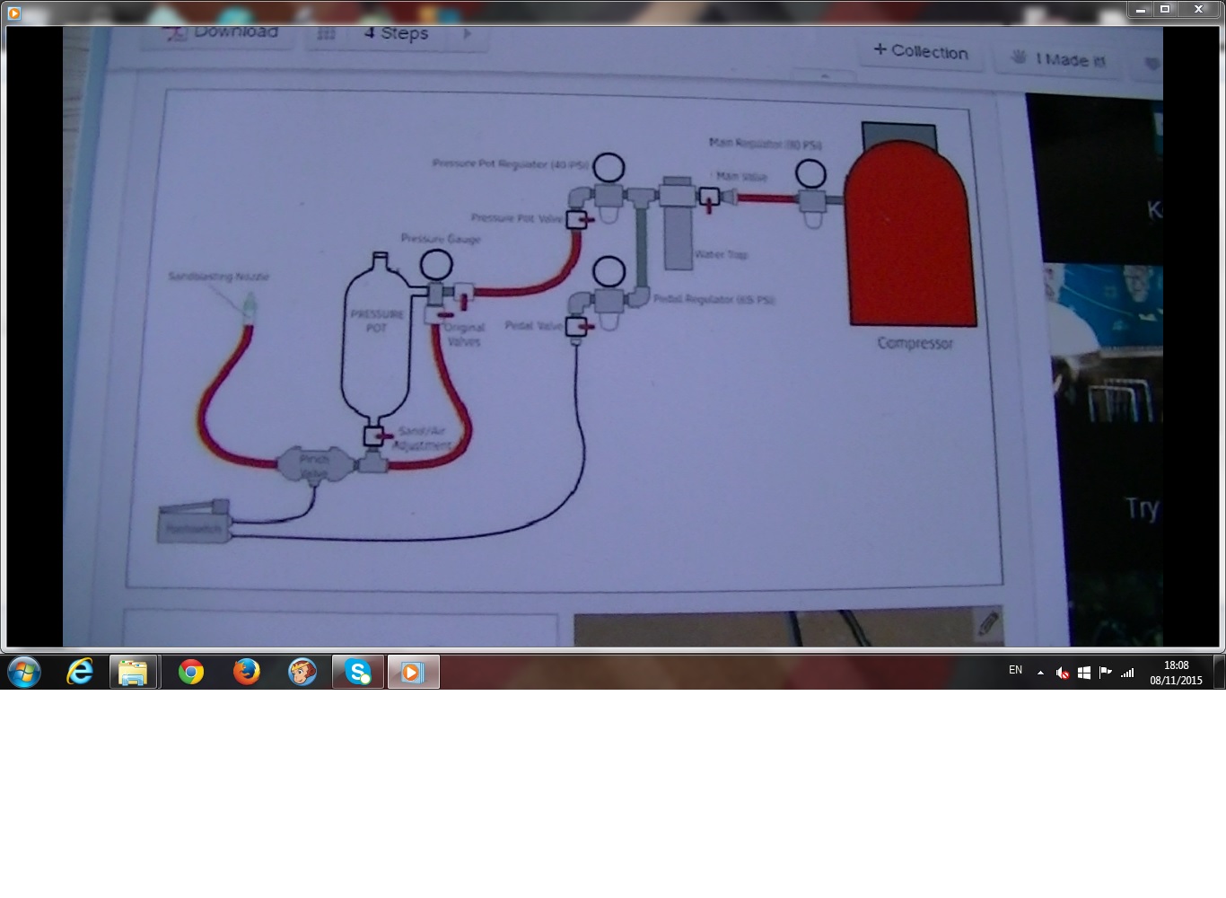Viewport: 1226px width, 898px height.
Task: Click the Show desktop strip beside the clock
Action: 1219,672
